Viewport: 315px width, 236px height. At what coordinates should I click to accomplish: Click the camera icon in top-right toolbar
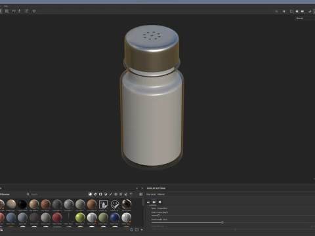tap(303, 11)
